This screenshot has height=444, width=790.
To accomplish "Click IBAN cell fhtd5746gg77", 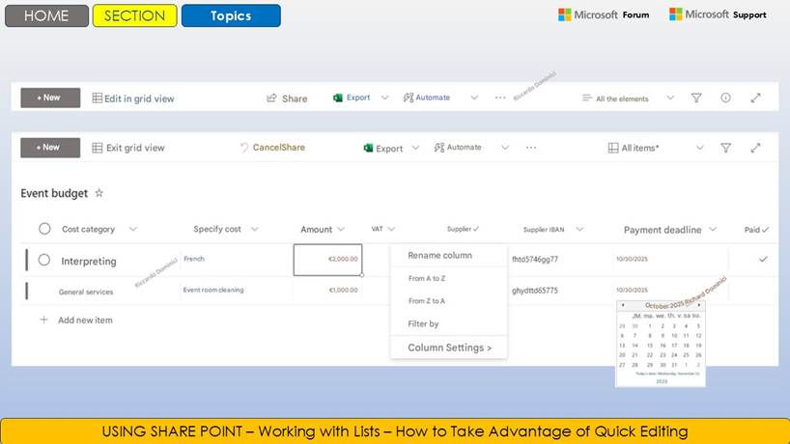I will [x=535, y=260].
